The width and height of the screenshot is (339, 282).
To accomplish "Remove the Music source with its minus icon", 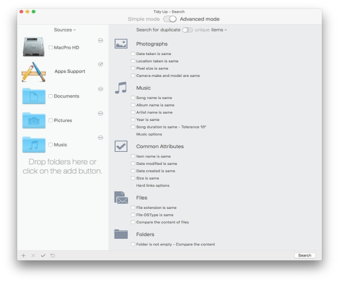I will coord(101,138).
